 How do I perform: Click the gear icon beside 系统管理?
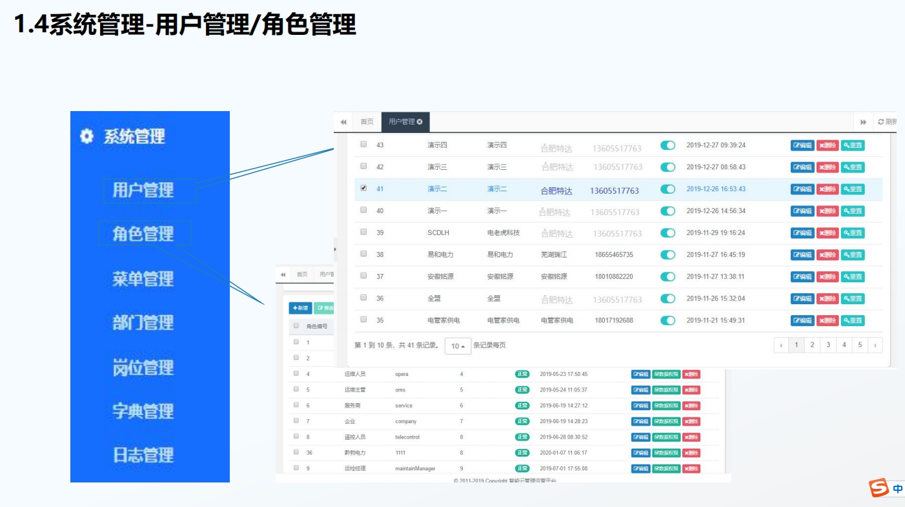click(x=86, y=136)
